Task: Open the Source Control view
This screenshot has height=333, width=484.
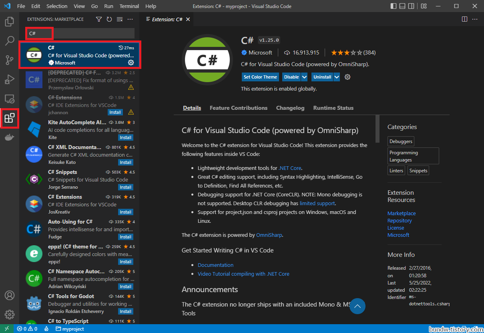Action: coord(10,60)
